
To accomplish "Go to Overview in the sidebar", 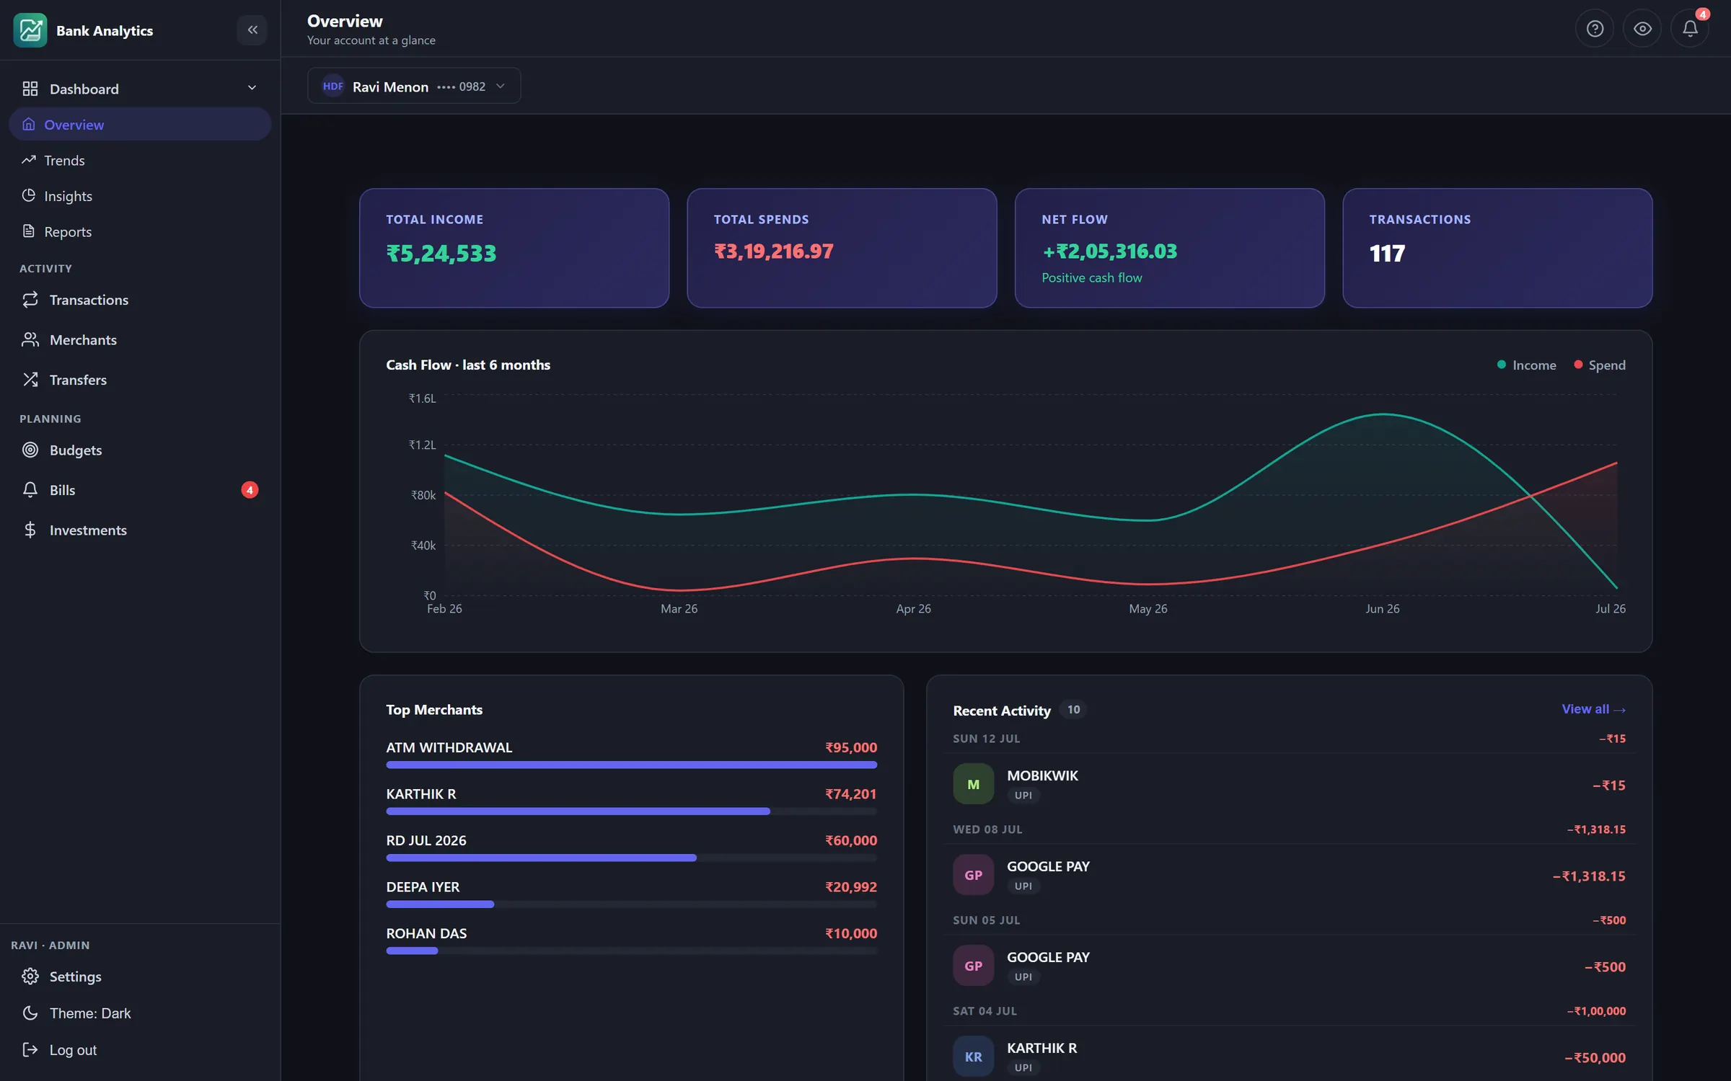I will 140,124.
